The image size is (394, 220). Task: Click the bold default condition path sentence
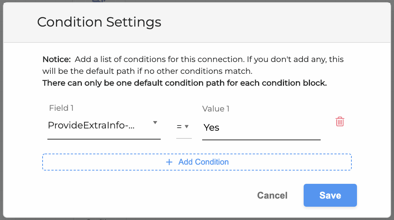[x=184, y=83]
